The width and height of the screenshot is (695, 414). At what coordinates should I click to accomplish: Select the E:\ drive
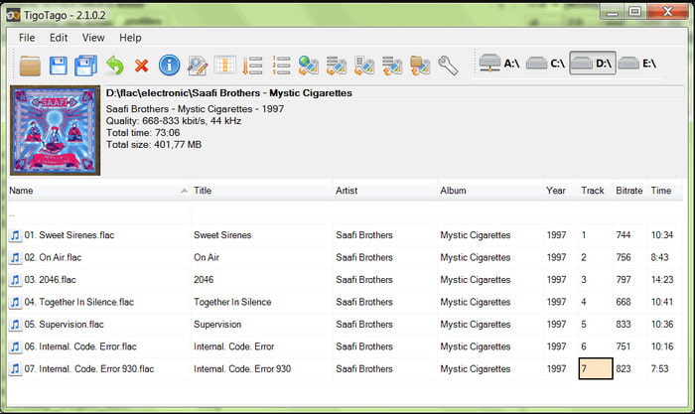637,64
